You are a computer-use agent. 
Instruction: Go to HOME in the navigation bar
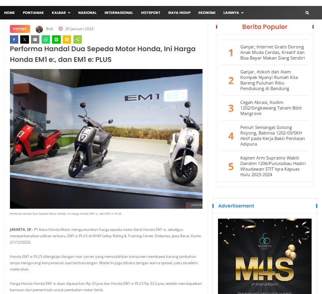10,13
